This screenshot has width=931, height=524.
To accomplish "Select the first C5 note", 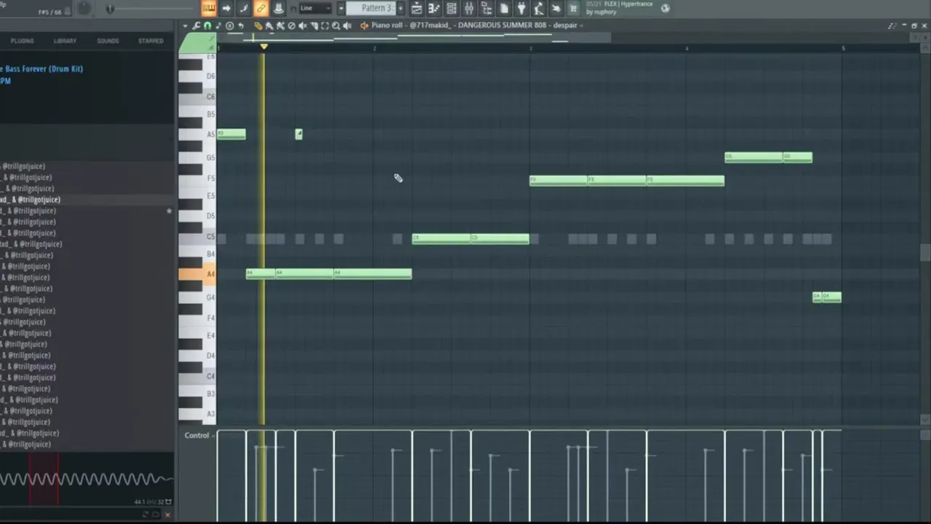I will click(x=441, y=239).
